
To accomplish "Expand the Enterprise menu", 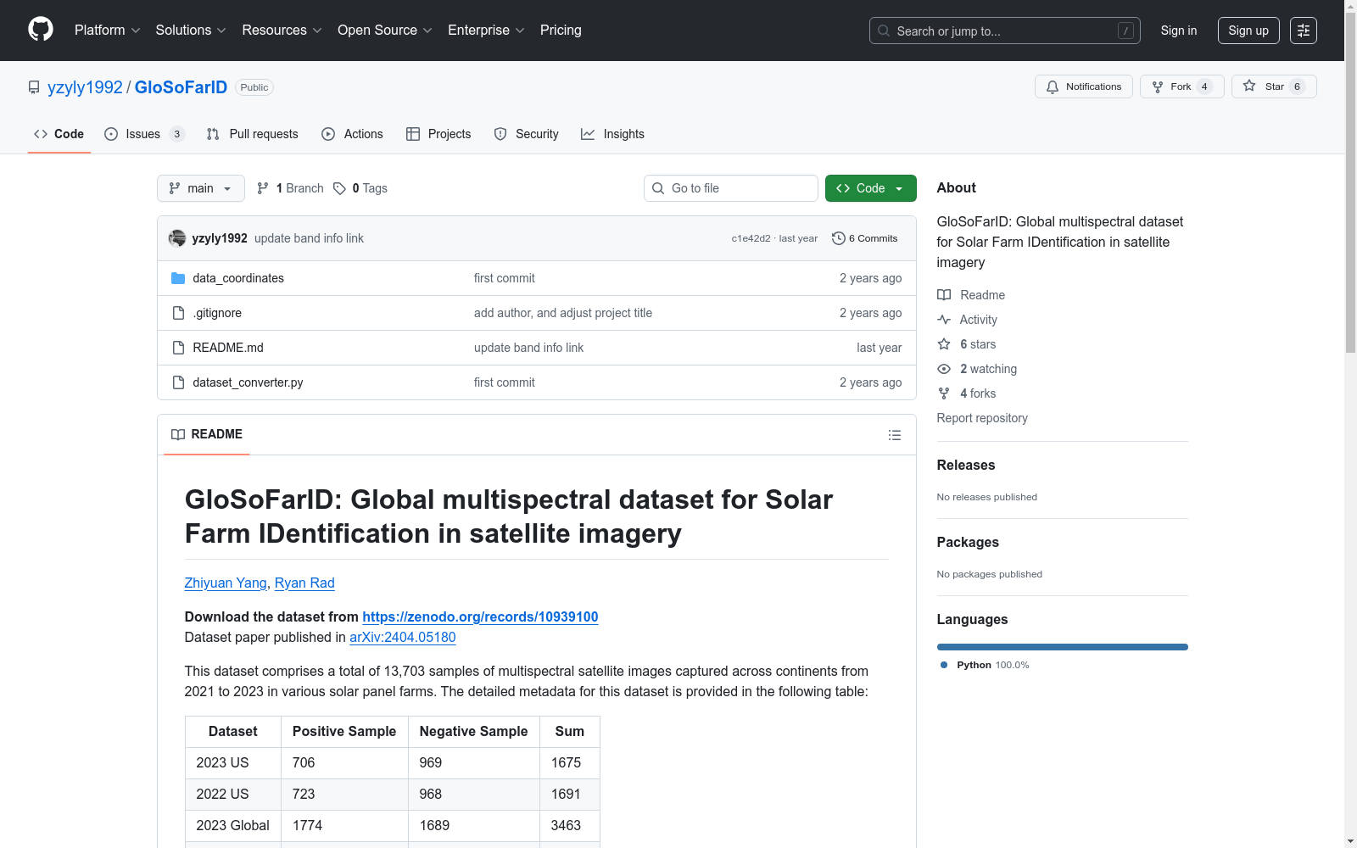I will (x=486, y=30).
